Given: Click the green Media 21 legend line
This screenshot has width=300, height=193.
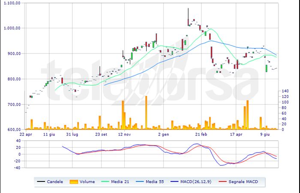Looking at the screenshot, I should (105, 181).
